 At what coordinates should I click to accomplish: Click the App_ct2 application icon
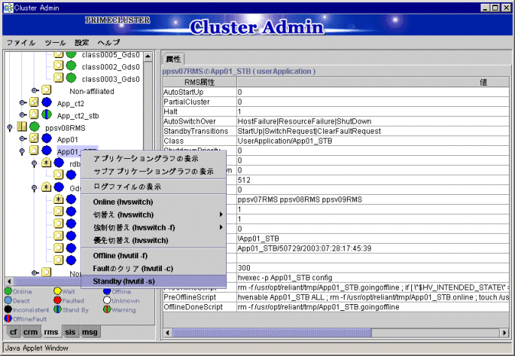tap(34, 102)
